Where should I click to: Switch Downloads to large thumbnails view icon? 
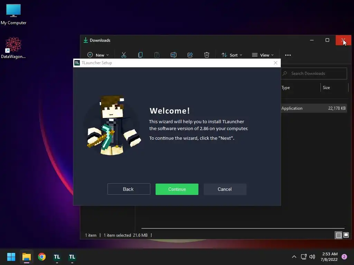point(346,235)
